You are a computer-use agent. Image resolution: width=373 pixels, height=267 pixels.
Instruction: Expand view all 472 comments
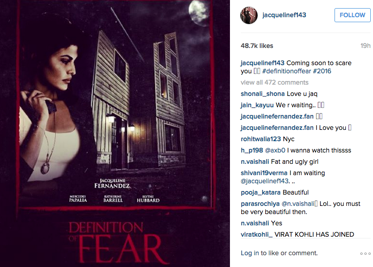pyautogui.click(x=274, y=82)
